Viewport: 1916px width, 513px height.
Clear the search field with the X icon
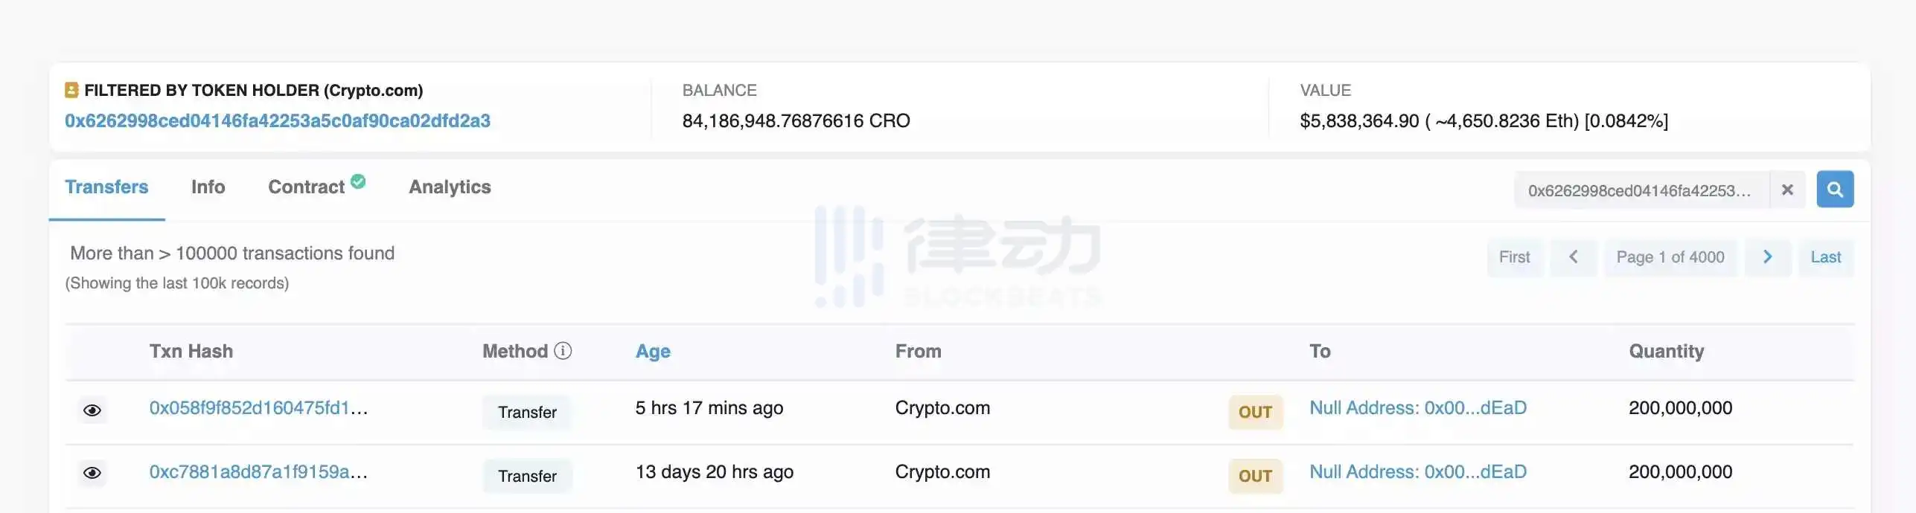1786,189
